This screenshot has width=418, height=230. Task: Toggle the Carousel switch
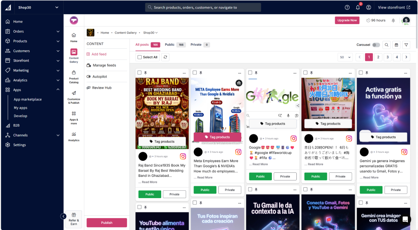[376, 45]
